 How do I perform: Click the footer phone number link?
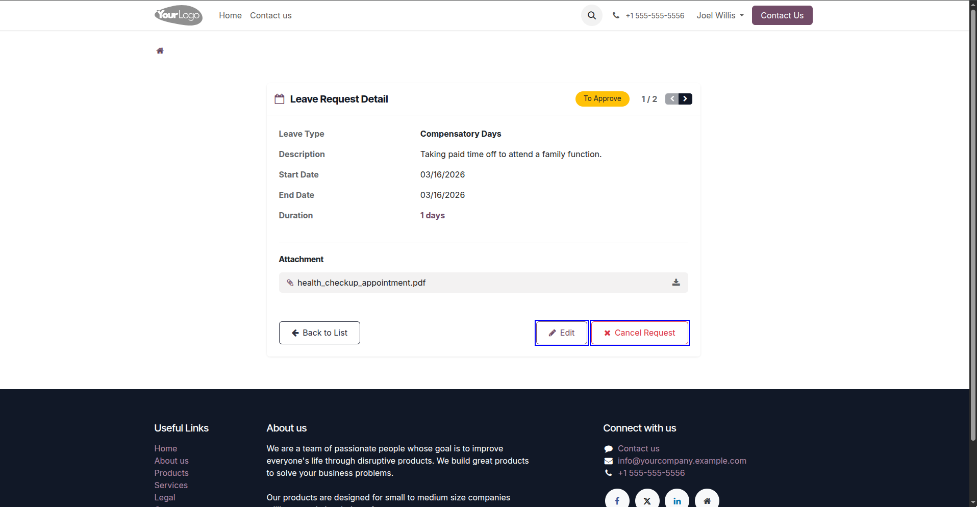pos(651,473)
